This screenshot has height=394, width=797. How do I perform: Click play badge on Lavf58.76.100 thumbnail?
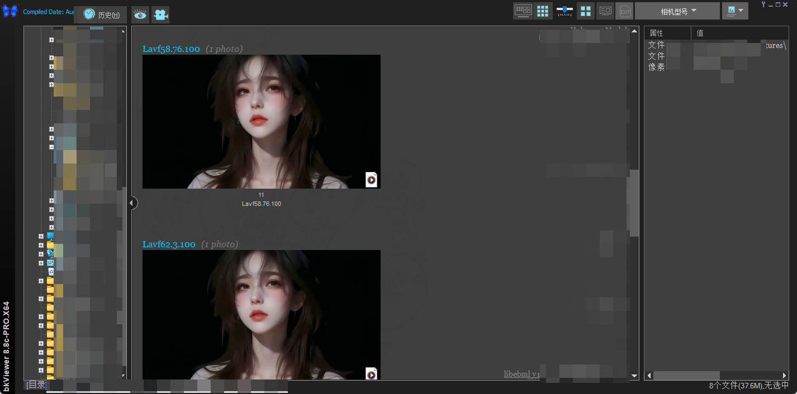coord(372,180)
